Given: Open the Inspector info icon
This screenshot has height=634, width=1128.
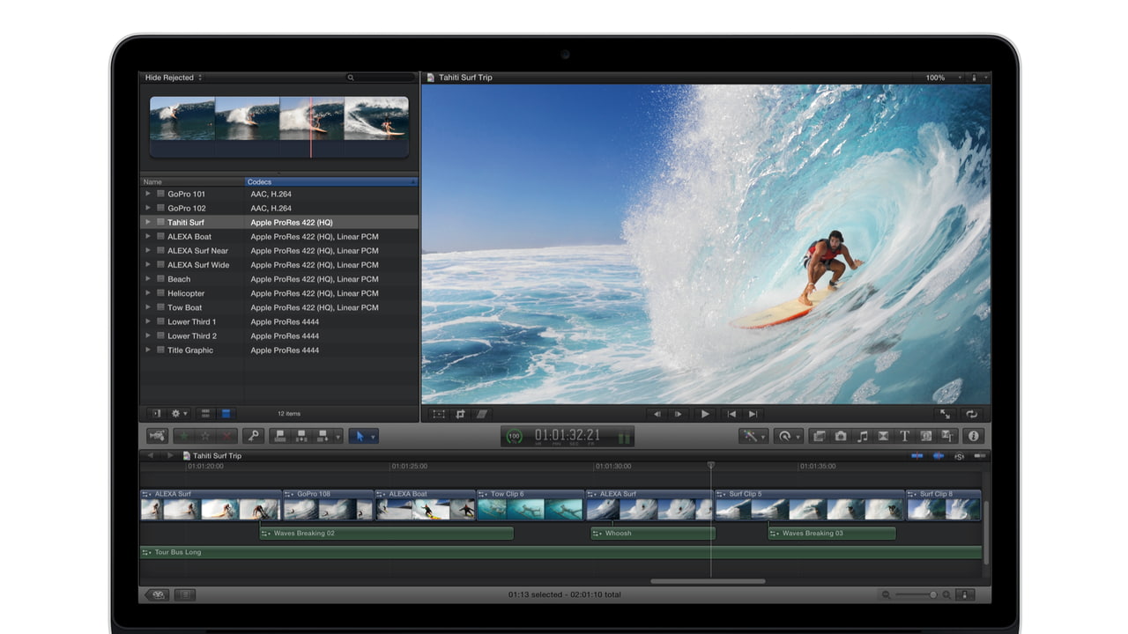Looking at the screenshot, I should pyautogui.click(x=974, y=436).
